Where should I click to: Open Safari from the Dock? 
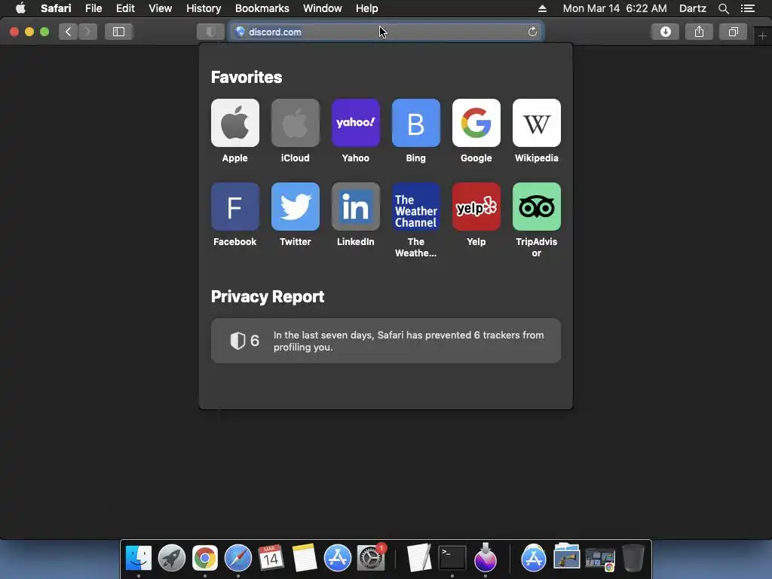[x=237, y=558]
